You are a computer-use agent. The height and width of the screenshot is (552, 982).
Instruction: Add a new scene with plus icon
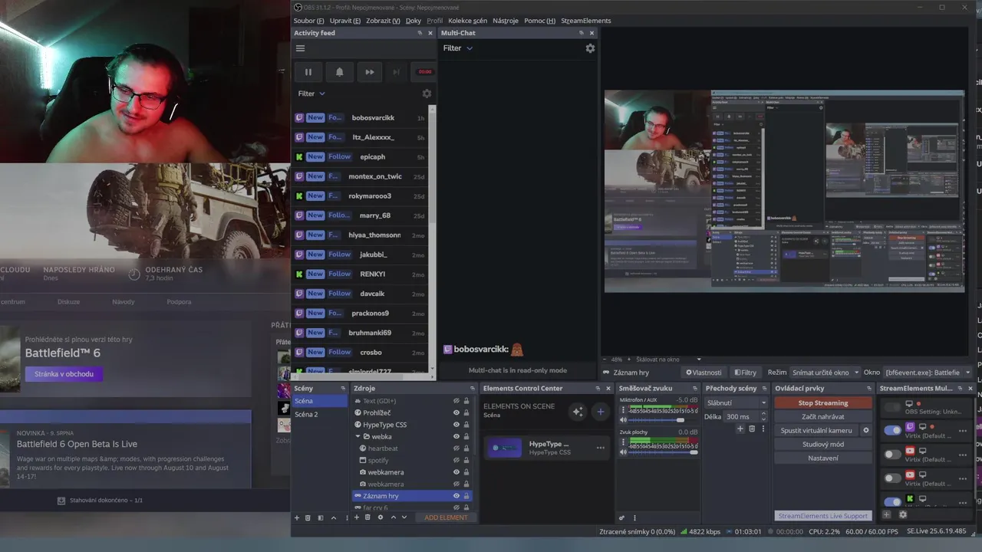297,517
